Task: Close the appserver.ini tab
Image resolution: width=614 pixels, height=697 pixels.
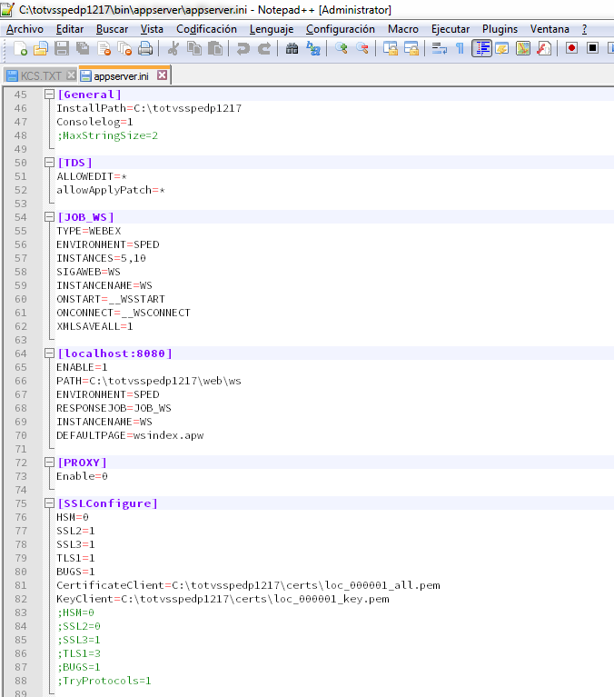Action: point(163,75)
